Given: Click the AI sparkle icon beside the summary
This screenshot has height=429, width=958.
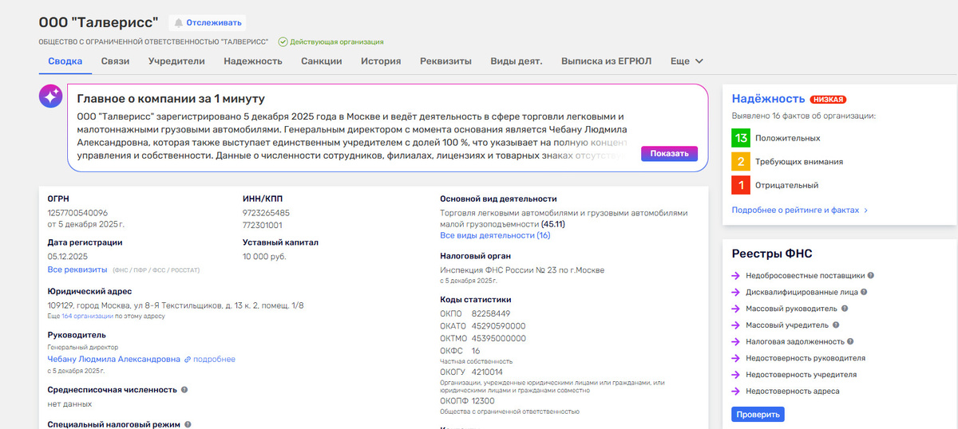Looking at the screenshot, I should (51, 96).
